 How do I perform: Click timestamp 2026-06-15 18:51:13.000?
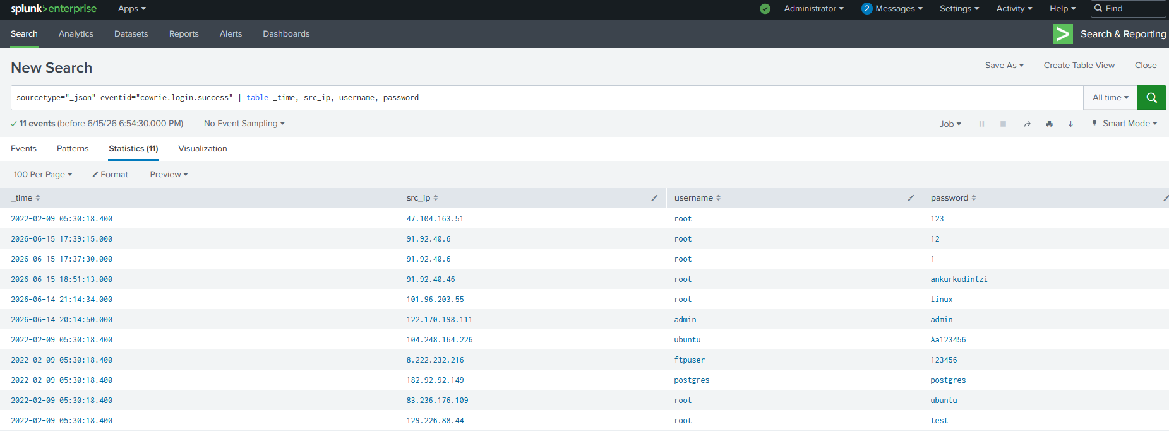61,279
